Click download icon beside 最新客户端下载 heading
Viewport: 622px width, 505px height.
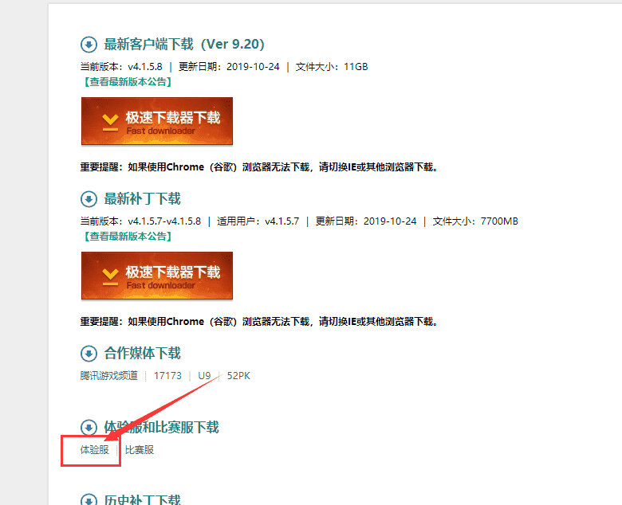(89, 45)
